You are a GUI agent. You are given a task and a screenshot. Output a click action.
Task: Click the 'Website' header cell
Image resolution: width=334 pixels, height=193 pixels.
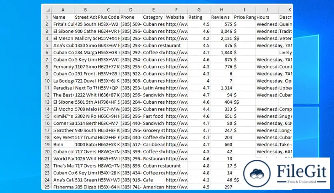pos(176,17)
